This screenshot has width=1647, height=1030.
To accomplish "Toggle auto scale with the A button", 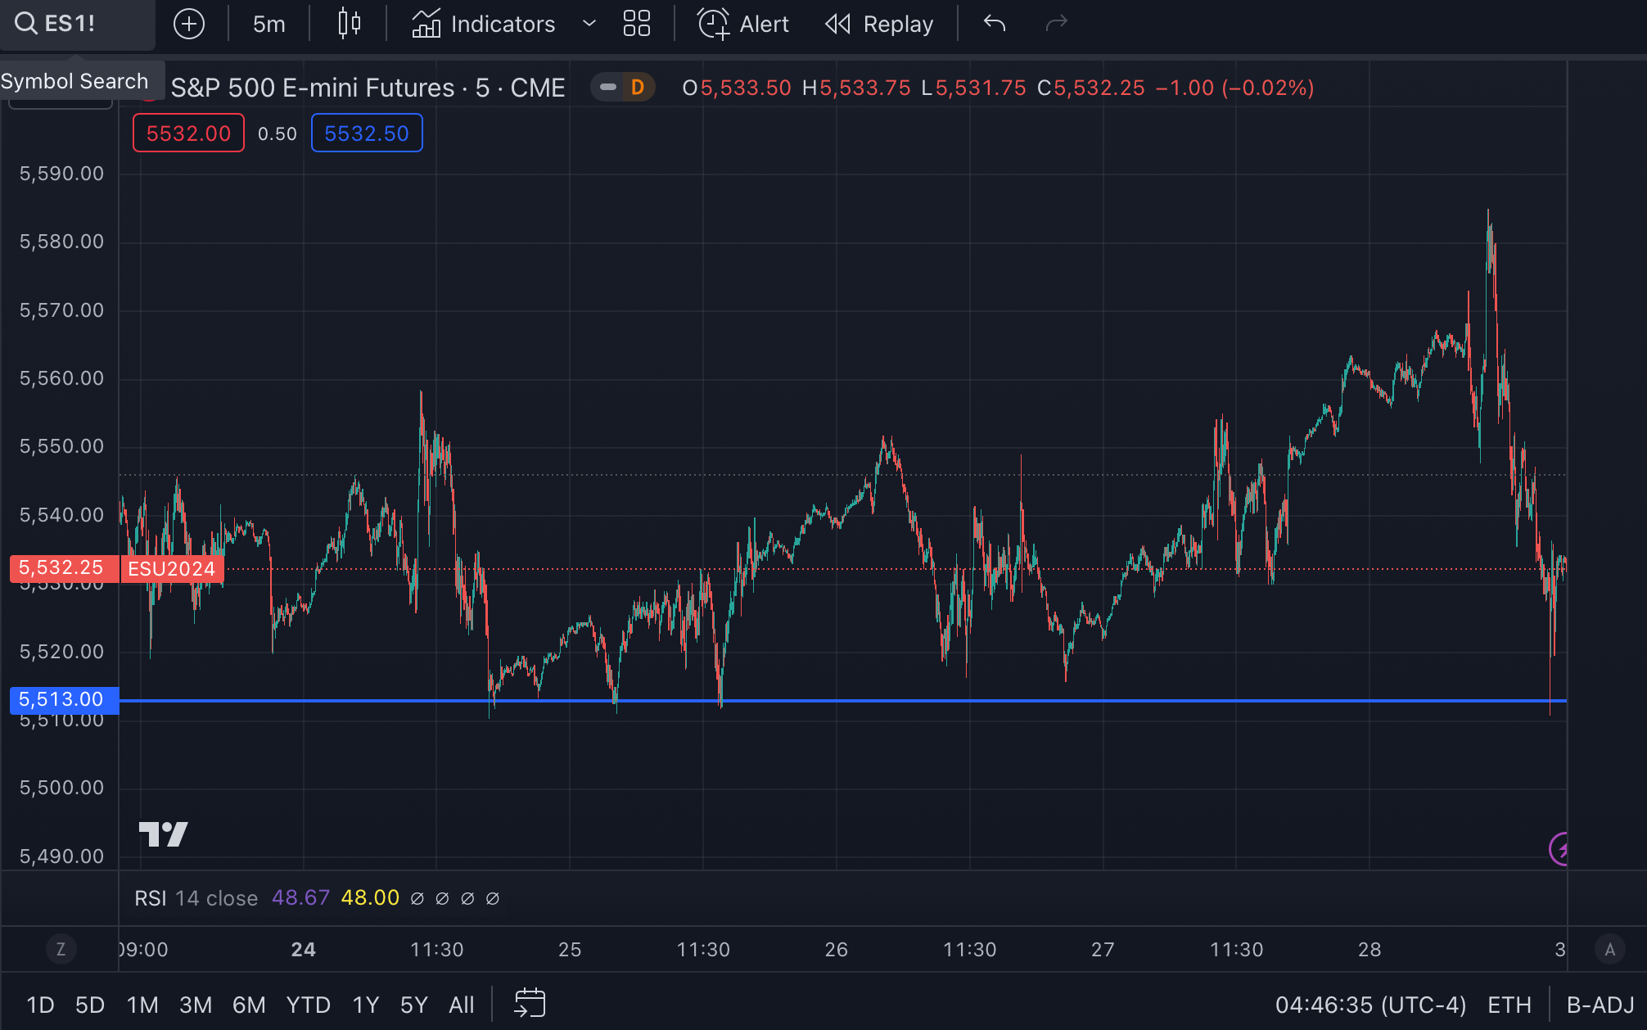I will (1610, 950).
